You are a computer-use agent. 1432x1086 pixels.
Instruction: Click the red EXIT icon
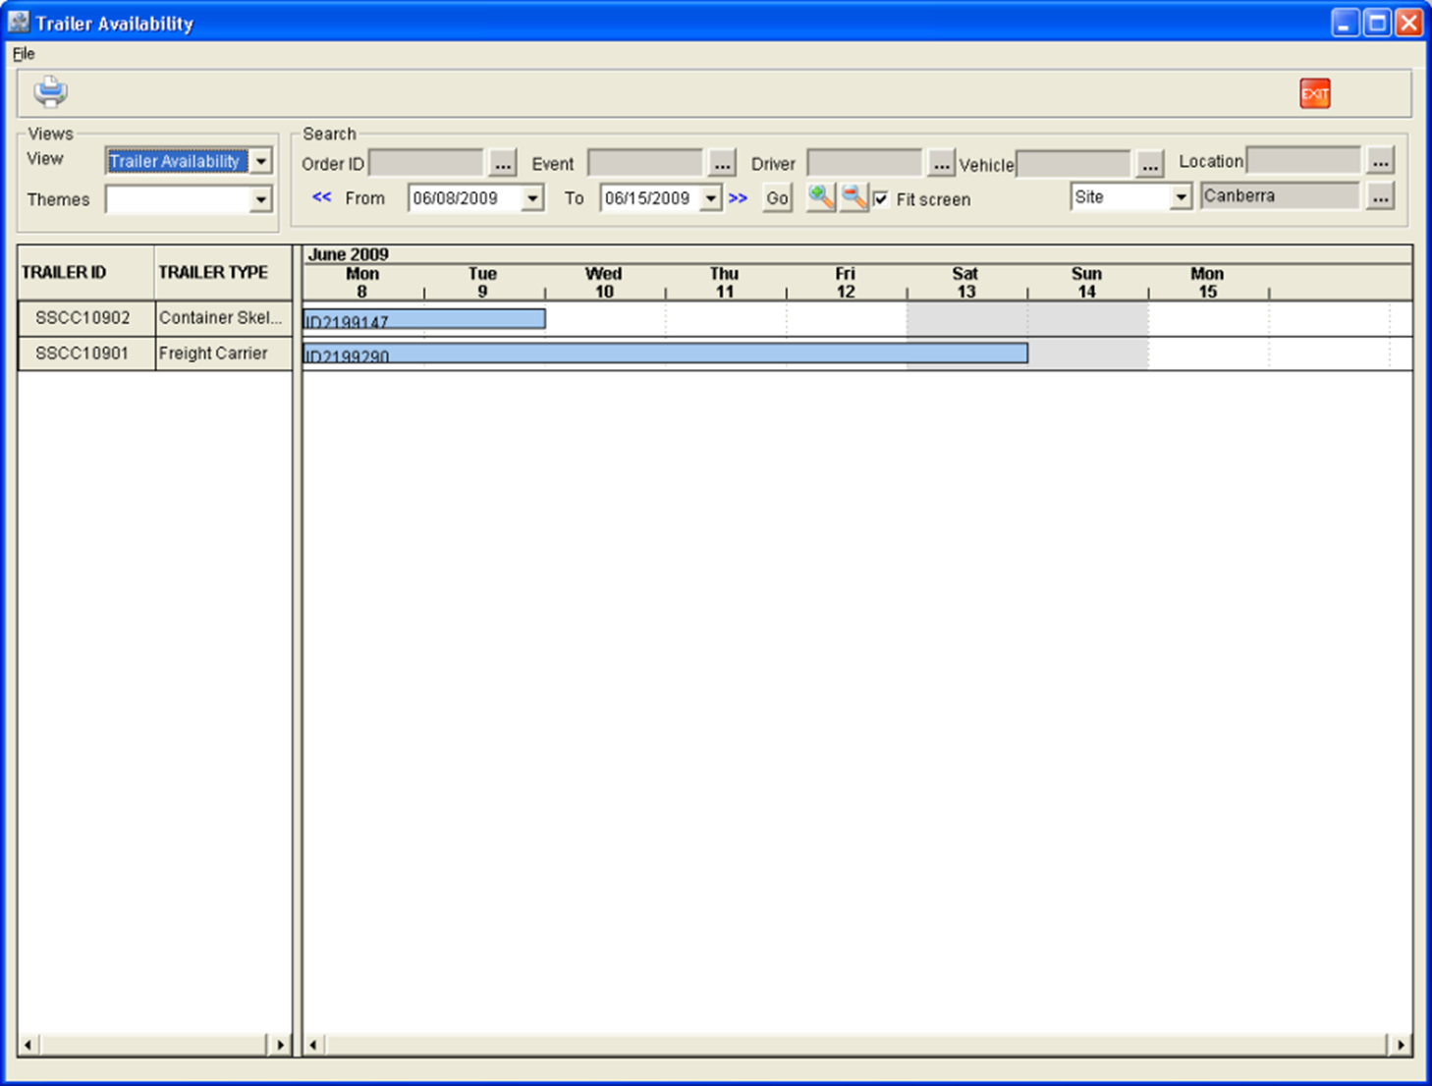click(x=1314, y=93)
